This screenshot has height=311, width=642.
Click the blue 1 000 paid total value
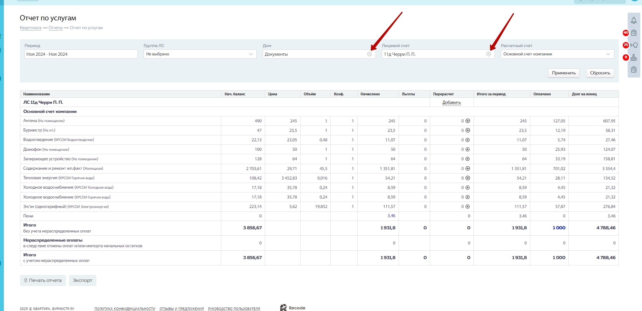tap(559, 228)
